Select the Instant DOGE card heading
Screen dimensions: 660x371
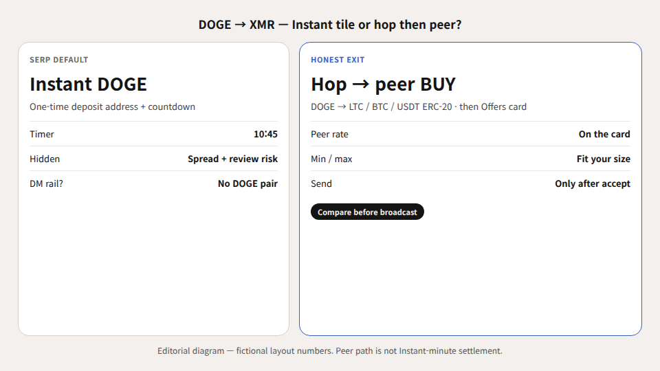coord(89,84)
